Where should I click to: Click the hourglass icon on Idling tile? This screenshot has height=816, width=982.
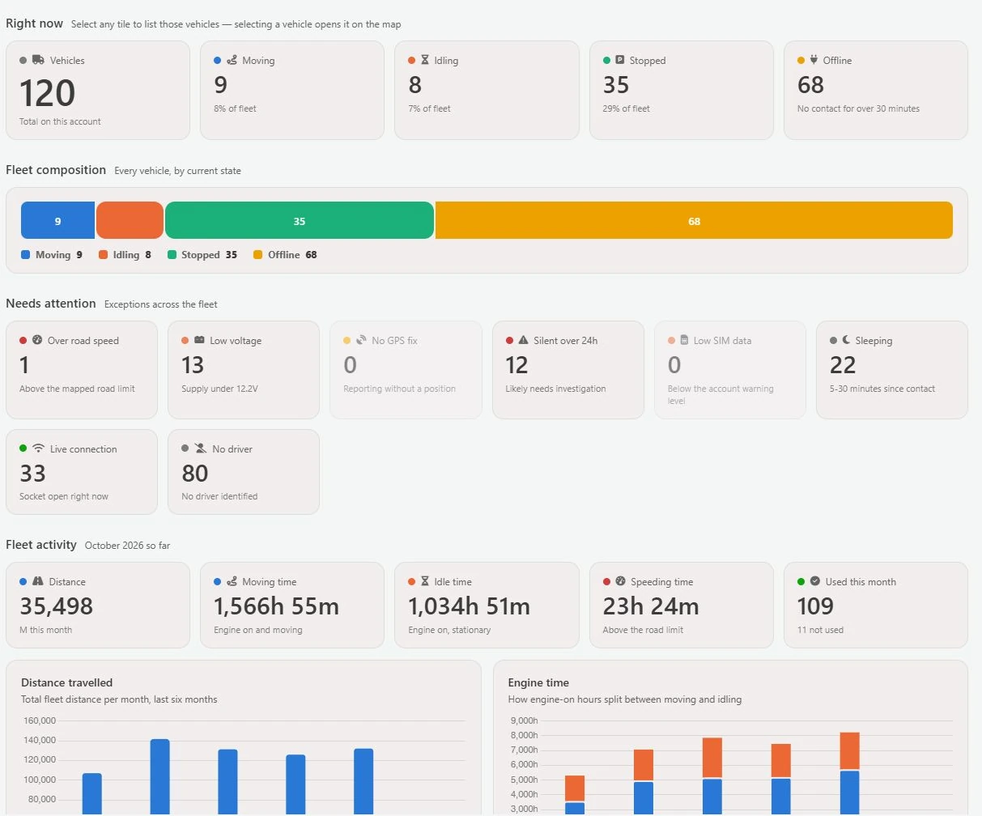pyautogui.click(x=425, y=60)
